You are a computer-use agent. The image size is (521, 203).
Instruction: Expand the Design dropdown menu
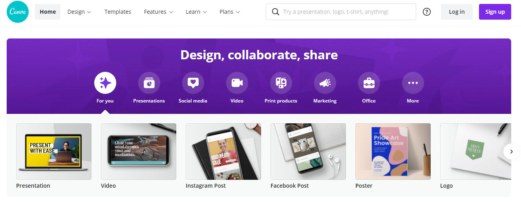click(x=79, y=12)
